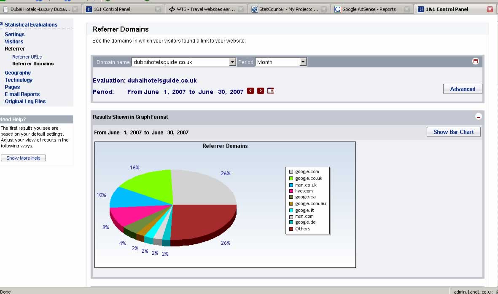This screenshot has height=294, width=498.
Task: Click admin.1and1.co.uk in status bar
Action: 473,291
